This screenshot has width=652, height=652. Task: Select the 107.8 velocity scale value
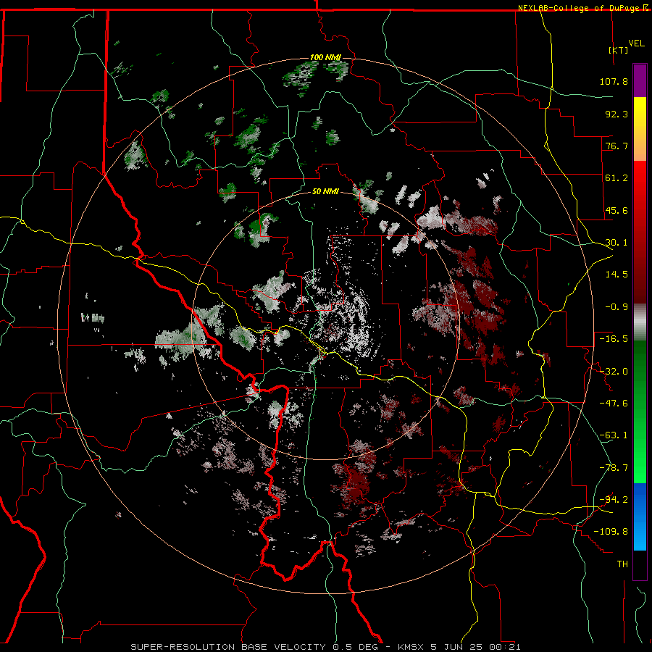click(614, 81)
